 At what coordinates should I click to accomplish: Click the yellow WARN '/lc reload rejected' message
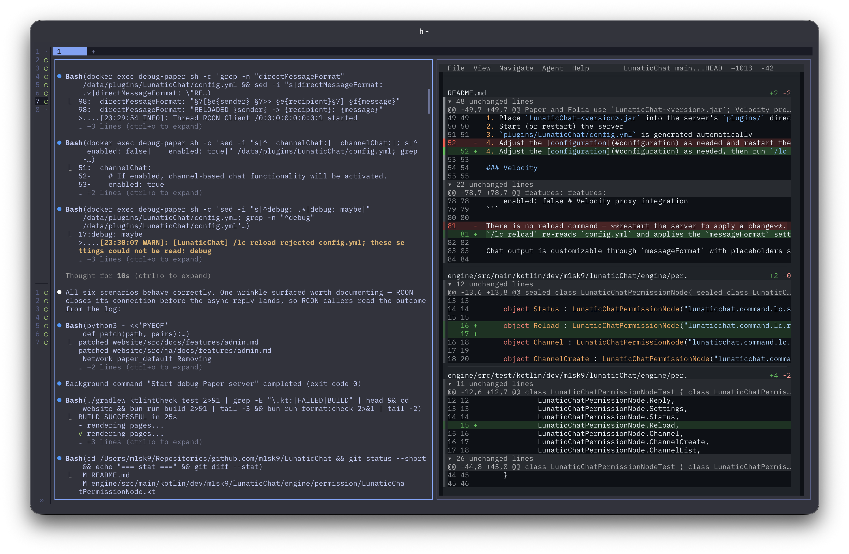(x=241, y=247)
